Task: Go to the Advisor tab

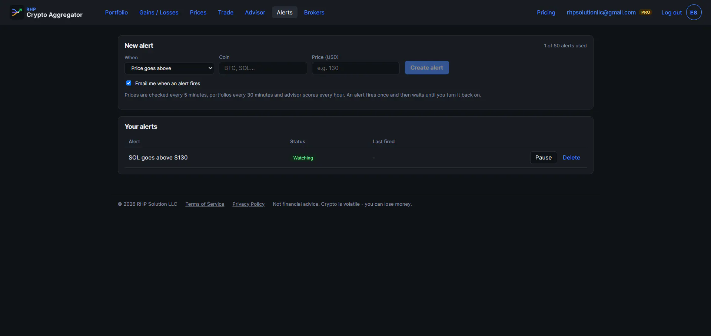Action: [x=255, y=12]
